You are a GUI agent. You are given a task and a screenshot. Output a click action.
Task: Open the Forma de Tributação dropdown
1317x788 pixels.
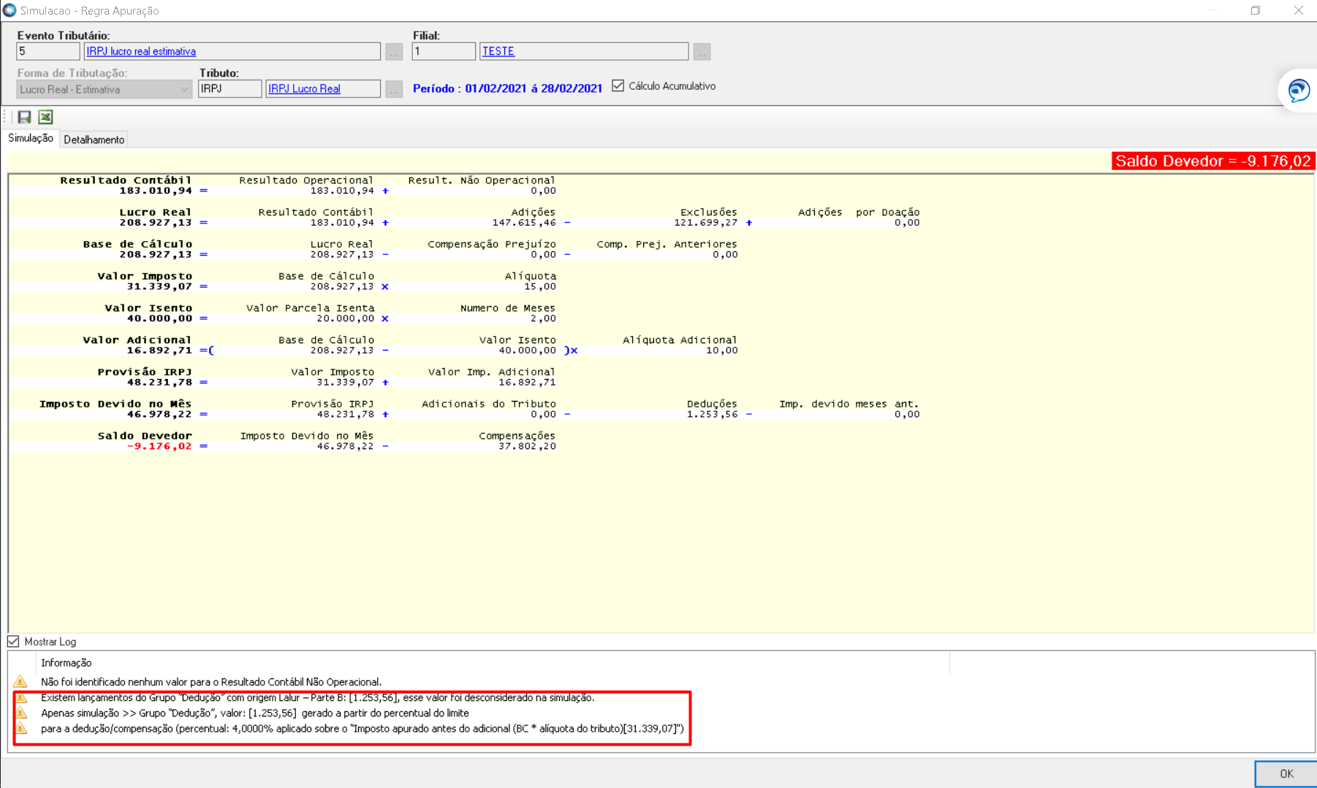tap(104, 89)
